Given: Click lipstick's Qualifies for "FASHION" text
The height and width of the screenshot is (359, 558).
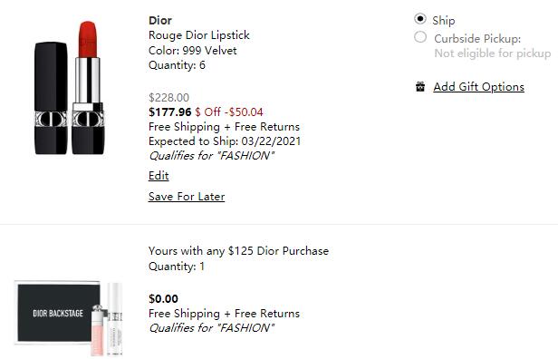Looking at the screenshot, I should [x=211, y=156].
